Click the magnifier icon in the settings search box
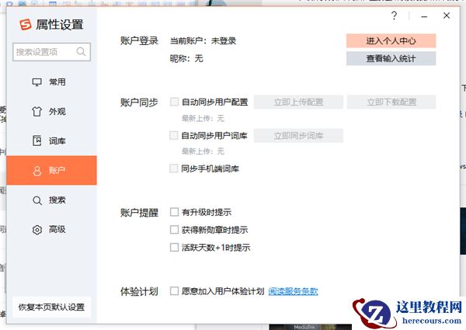The width and height of the screenshot is (466, 330). 81,52
